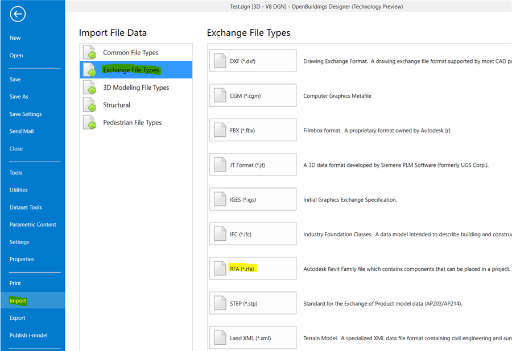
Task: Click the Land XML (*.xml) button
Action: tap(253, 337)
